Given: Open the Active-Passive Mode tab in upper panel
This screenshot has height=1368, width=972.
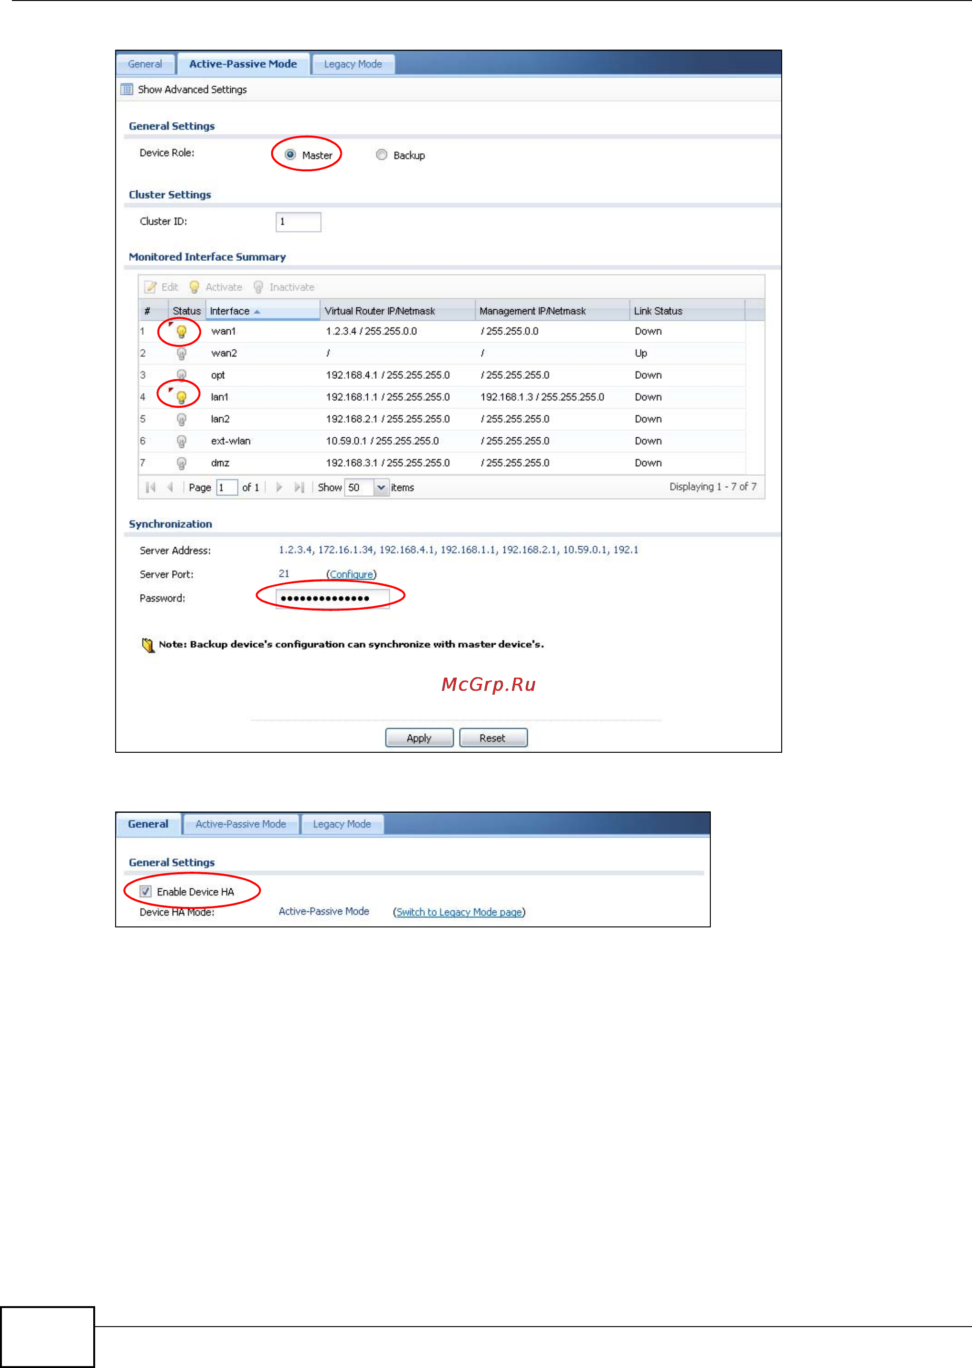Looking at the screenshot, I should 243,64.
